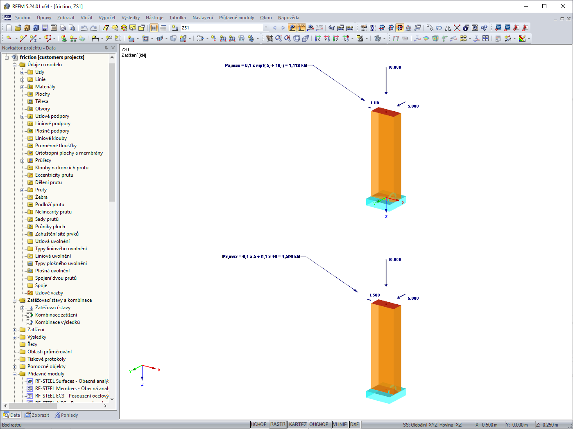
Task: Create a new model file
Action: point(9,28)
